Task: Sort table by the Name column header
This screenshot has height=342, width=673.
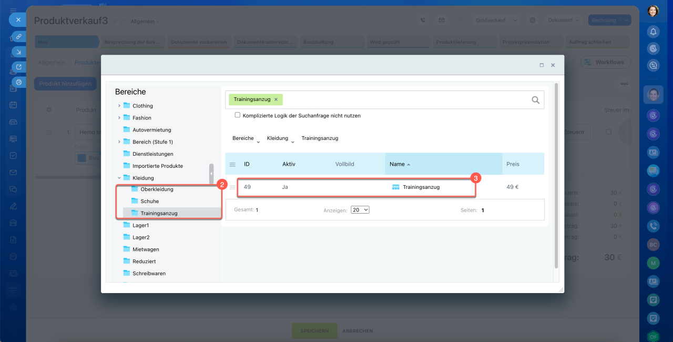Action: coord(397,164)
